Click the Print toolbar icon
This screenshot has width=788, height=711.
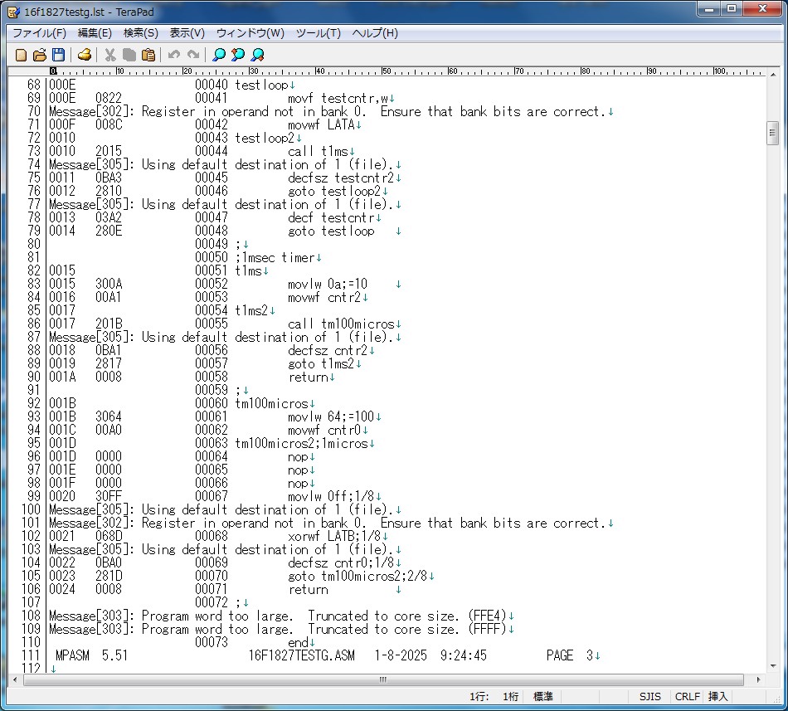coord(85,55)
